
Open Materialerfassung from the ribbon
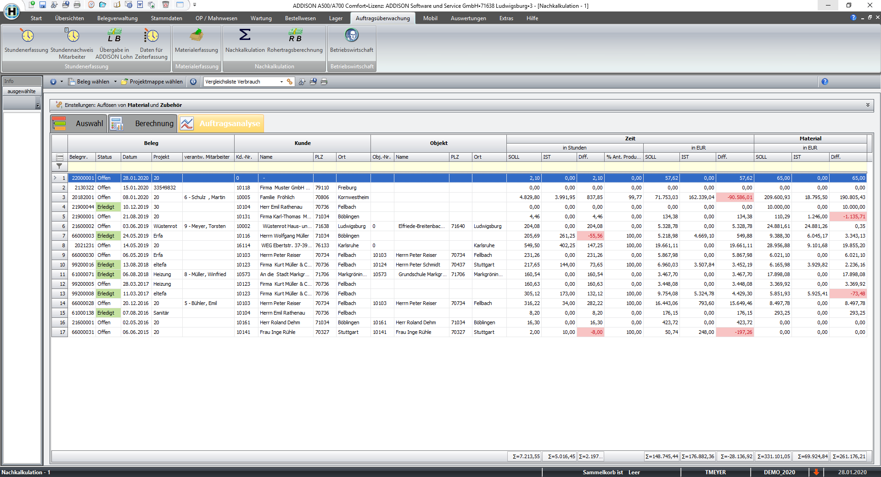coord(196,40)
